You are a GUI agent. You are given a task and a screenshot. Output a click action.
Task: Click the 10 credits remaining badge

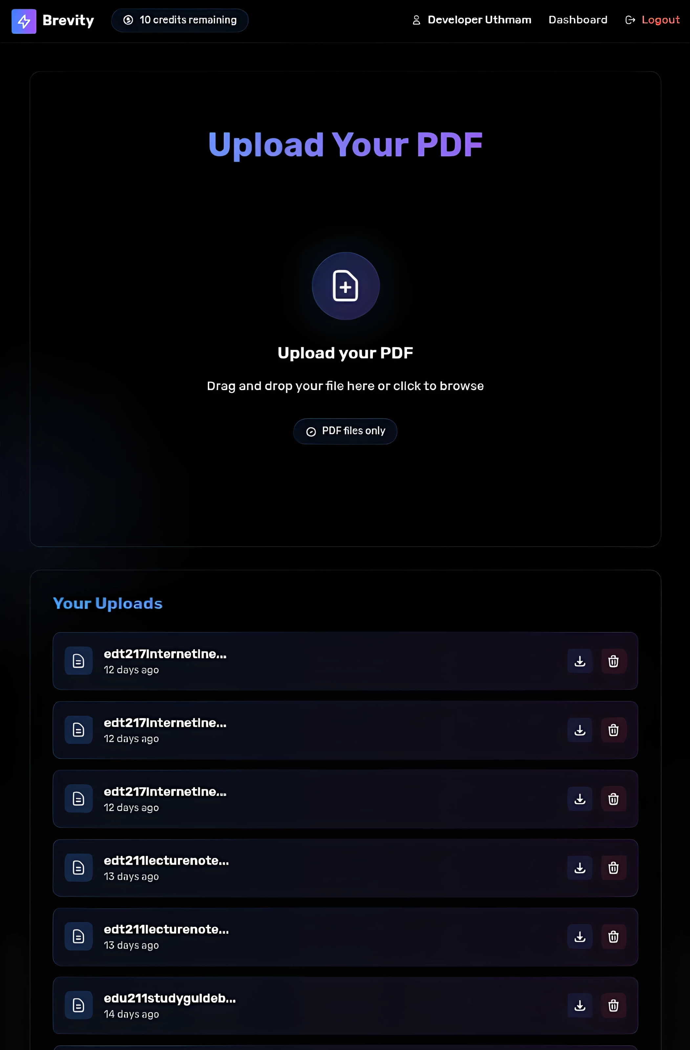point(180,20)
